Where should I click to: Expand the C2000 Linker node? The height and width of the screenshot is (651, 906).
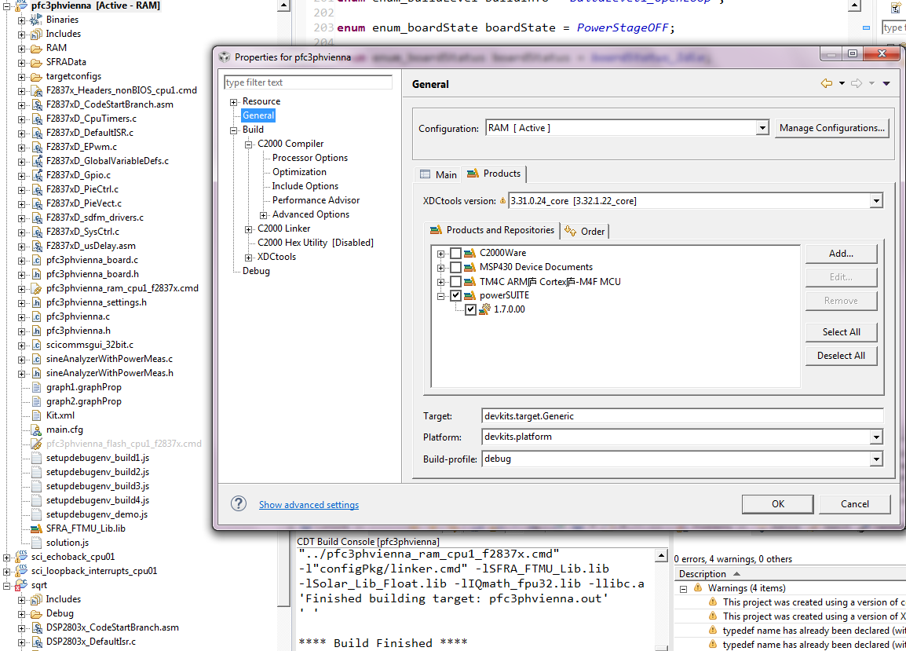tap(249, 229)
